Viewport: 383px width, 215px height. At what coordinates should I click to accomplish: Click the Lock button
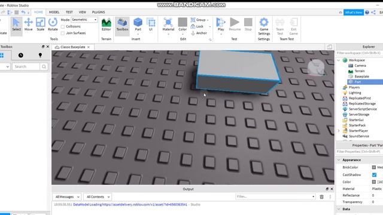(197, 26)
